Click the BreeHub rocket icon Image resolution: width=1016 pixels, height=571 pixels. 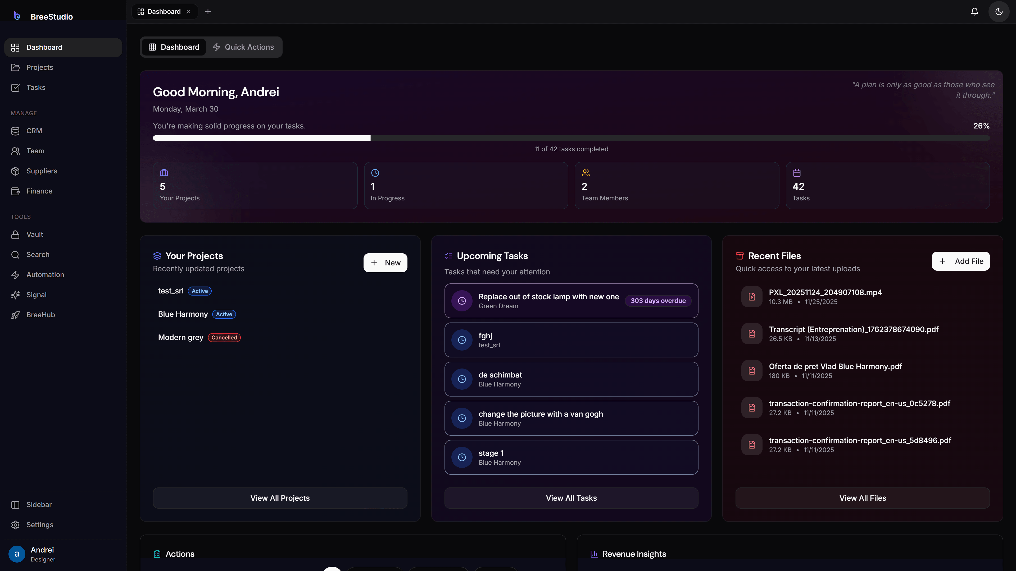pos(15,315)
